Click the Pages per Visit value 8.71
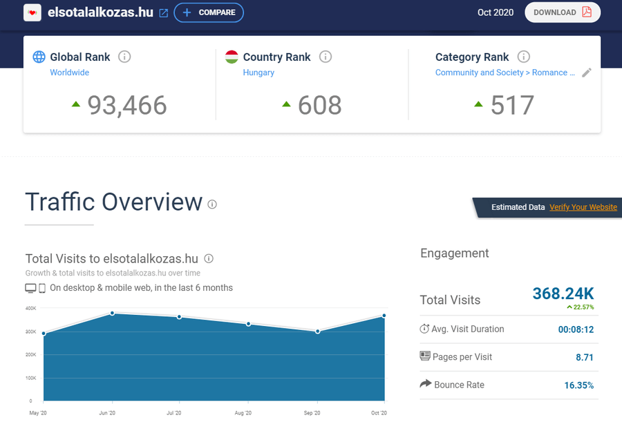Screen dimensions: 622x422 point(585,357)
